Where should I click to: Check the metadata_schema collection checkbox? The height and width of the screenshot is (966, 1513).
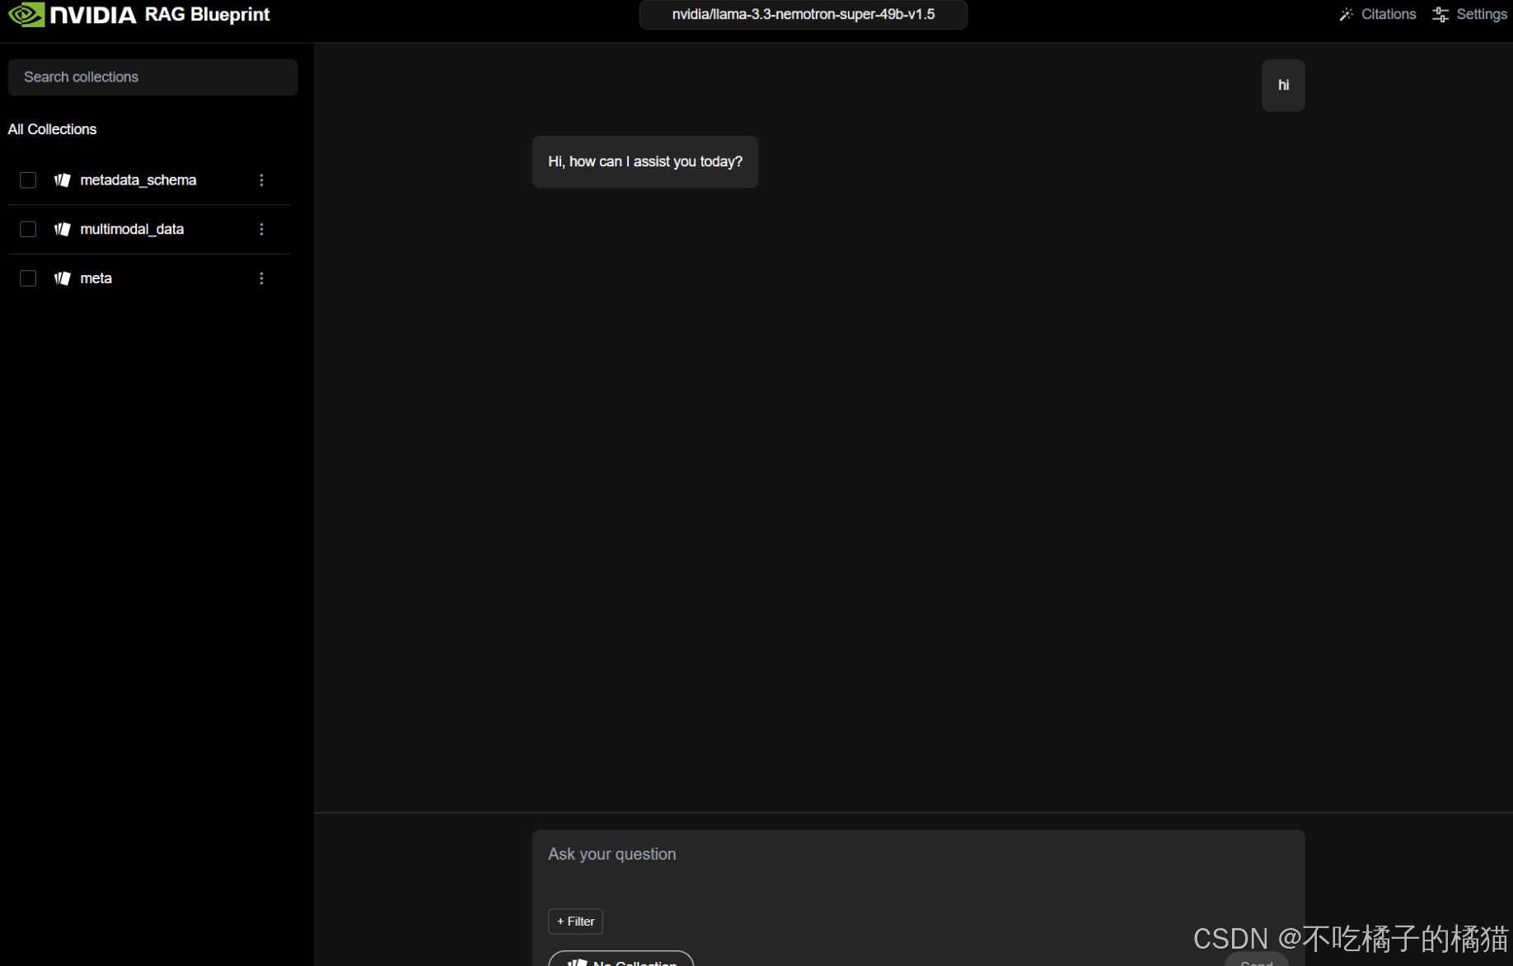(28, 180)
